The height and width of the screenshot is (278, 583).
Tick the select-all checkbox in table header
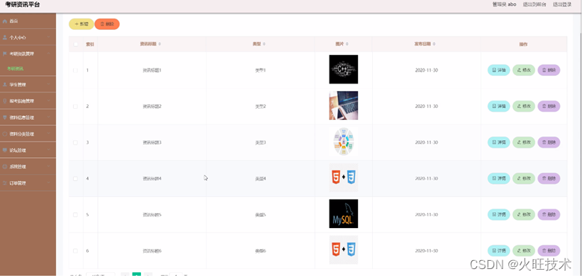pyautogui.click(x=76, y=44)
